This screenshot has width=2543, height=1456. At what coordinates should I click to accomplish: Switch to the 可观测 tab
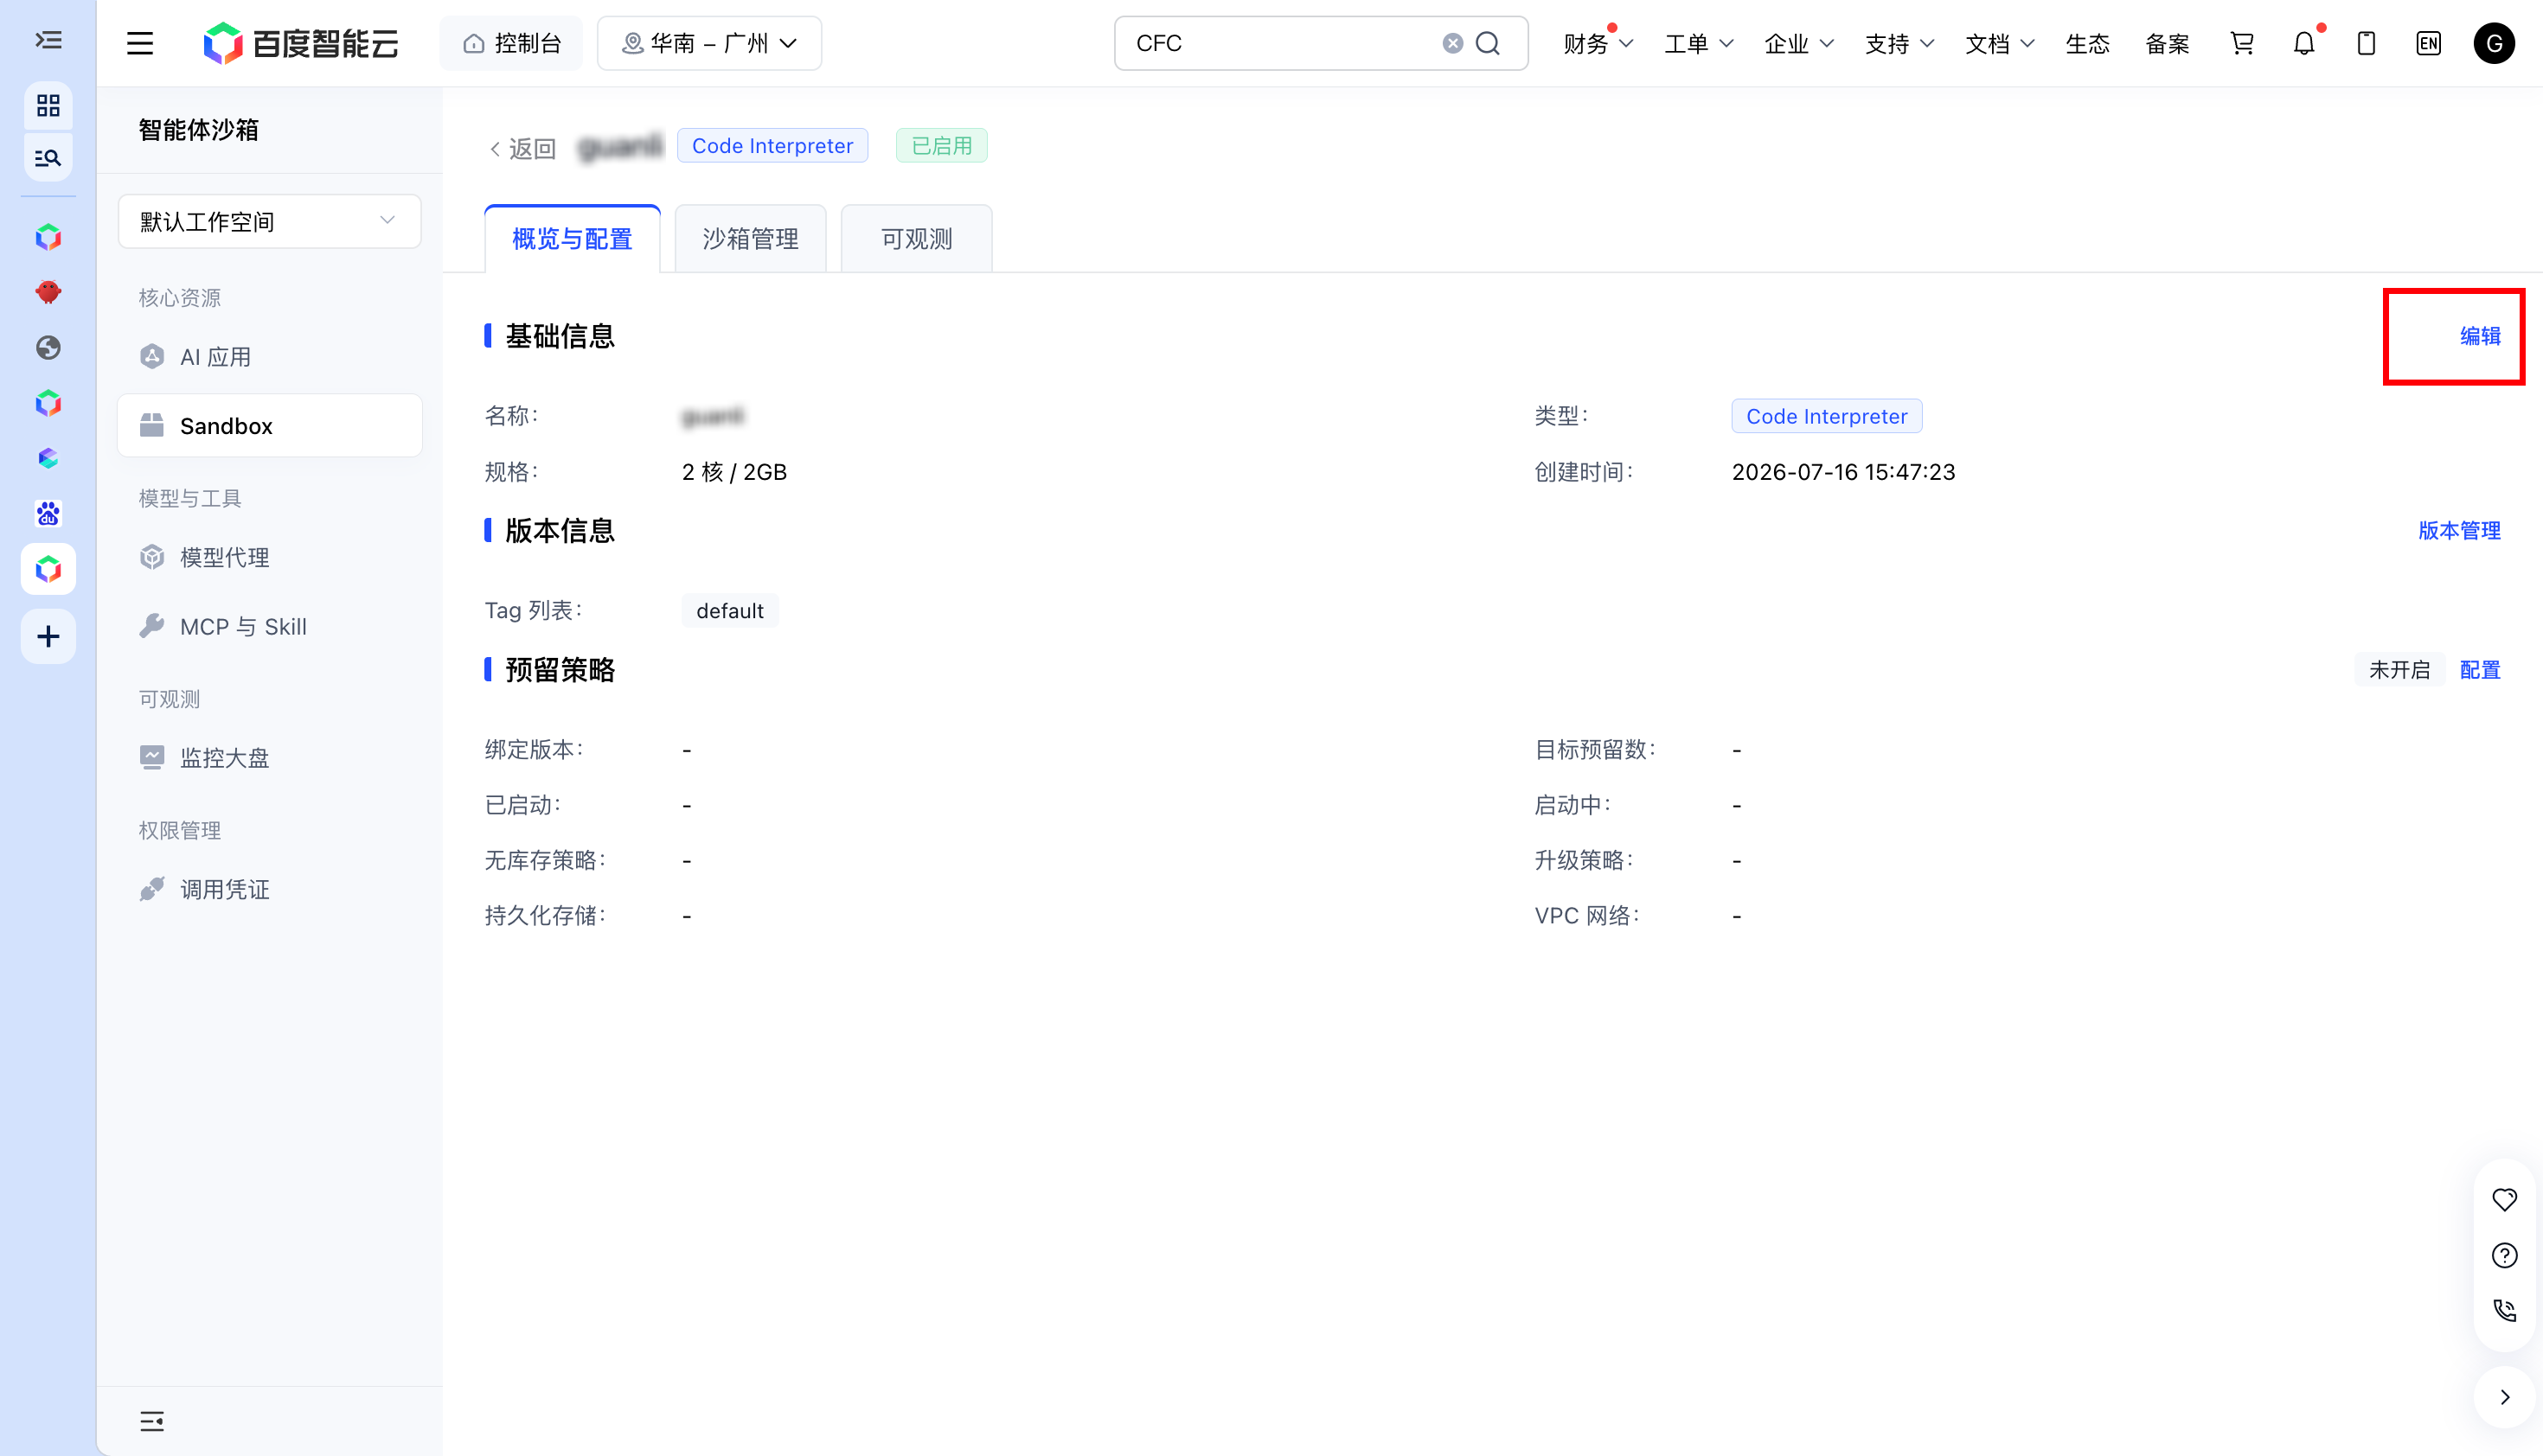(916, 239)
